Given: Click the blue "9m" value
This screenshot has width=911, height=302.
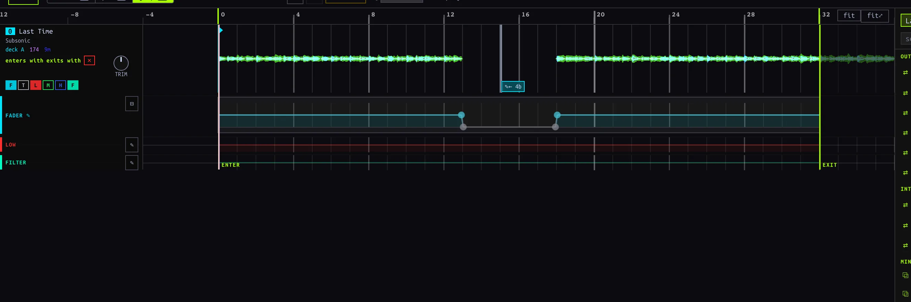Looking at the screenshot, I should pos(47,49).
